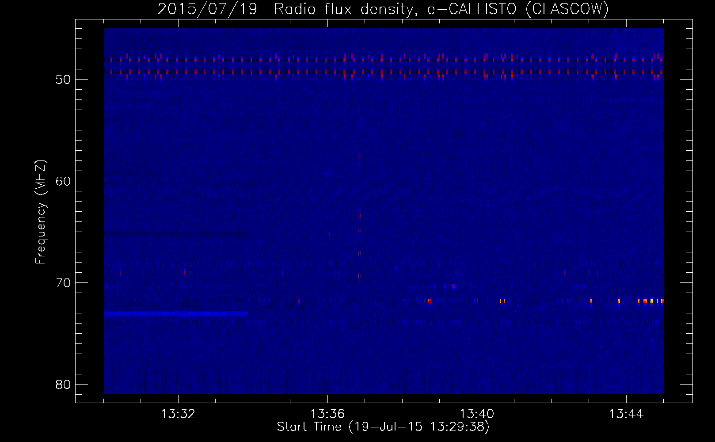Click the bright blue horizontal band near 73 MHz
Viewport: 715px width, 442px height.
pyautogui.click(x=176, y=313)
